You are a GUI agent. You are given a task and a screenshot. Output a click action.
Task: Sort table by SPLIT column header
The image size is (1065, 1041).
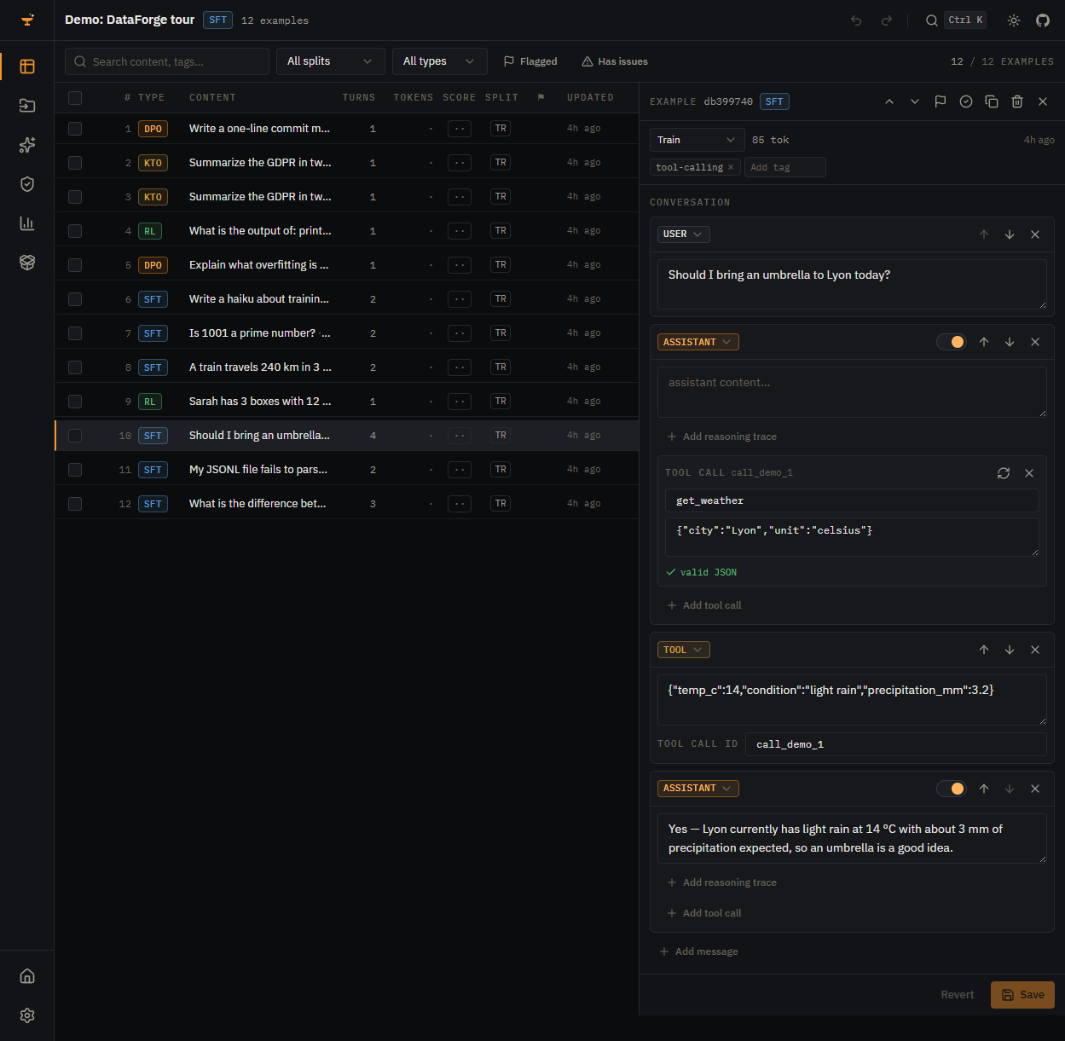(502, 98)
